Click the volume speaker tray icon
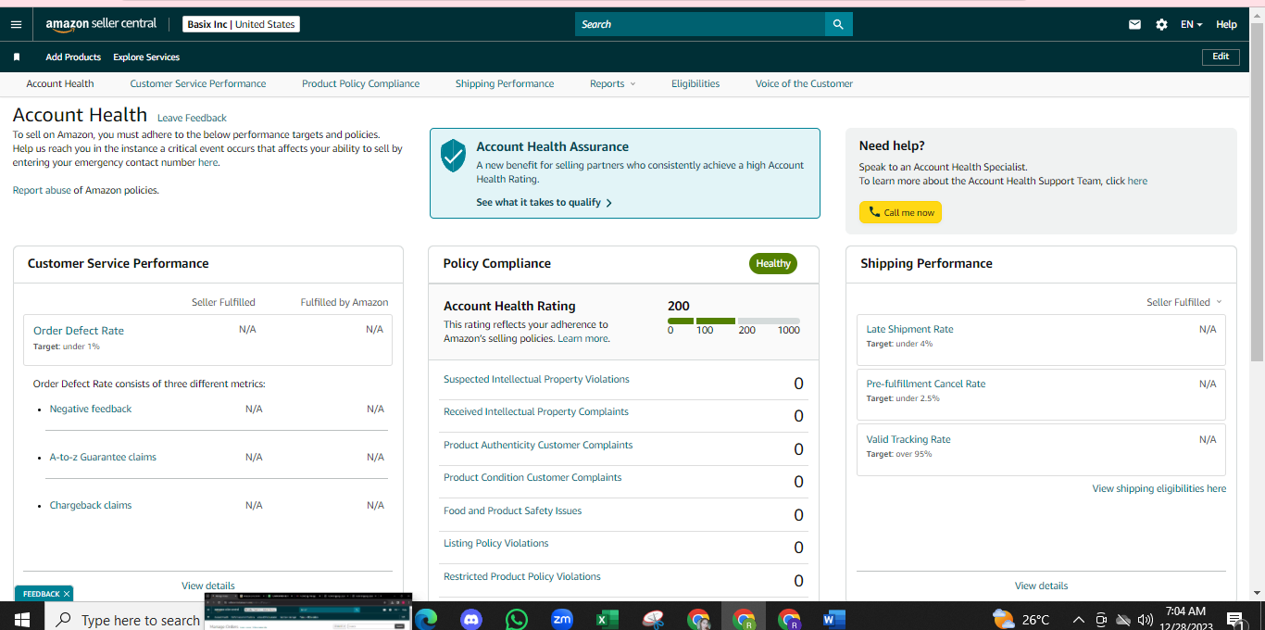Image resolution: width=1265 pixels, height=630 pixels. click(x=1145, y=620)
